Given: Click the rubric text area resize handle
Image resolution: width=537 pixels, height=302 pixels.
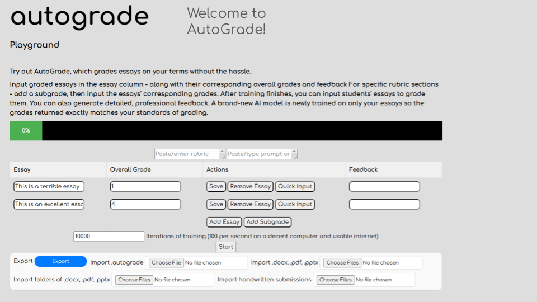Looking at the screenshot, I should tap(222, 156).
